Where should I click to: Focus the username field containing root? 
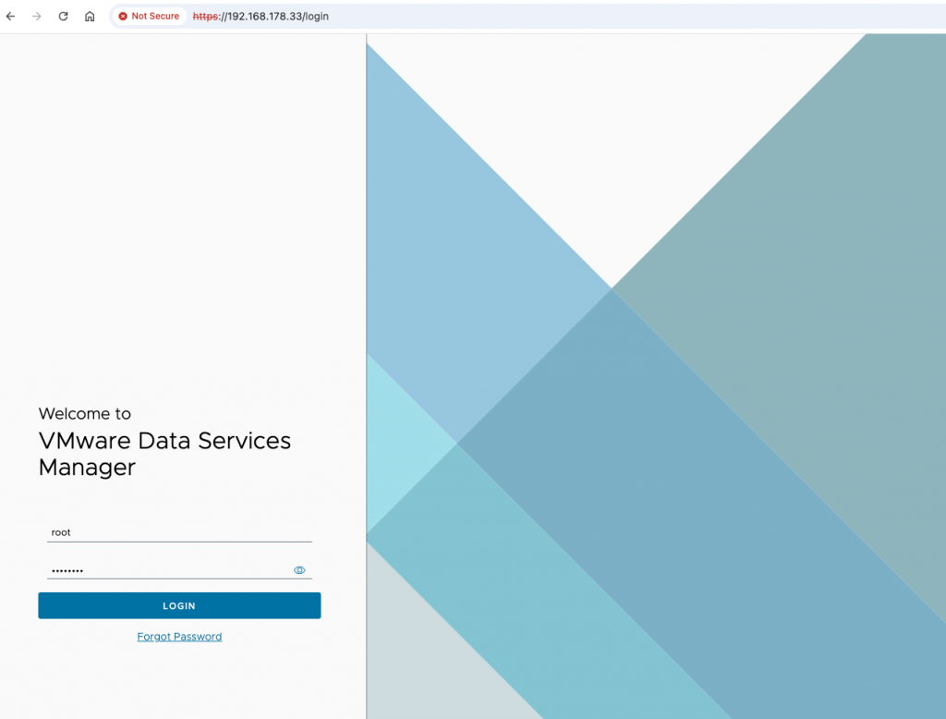click(x=179, y=532)
